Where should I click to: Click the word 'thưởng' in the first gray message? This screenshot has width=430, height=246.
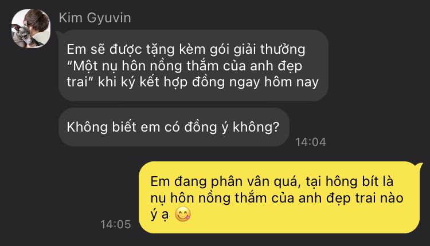[283, 50]
